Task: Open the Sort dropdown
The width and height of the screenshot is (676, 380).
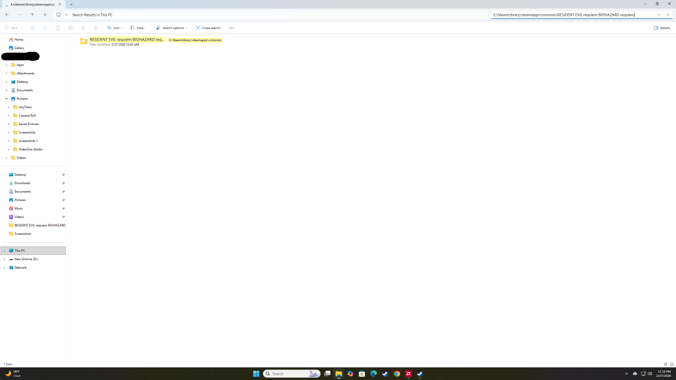Action: [115, 28]
